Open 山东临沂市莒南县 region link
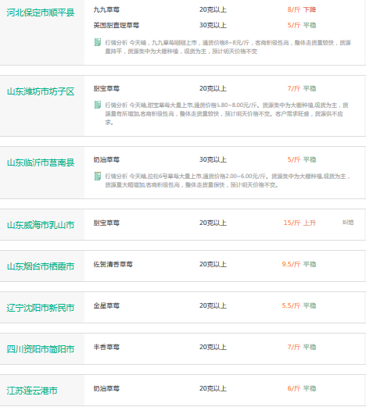Image resolution: width=366 pixels, height=407 pixels. coord(41,162)
